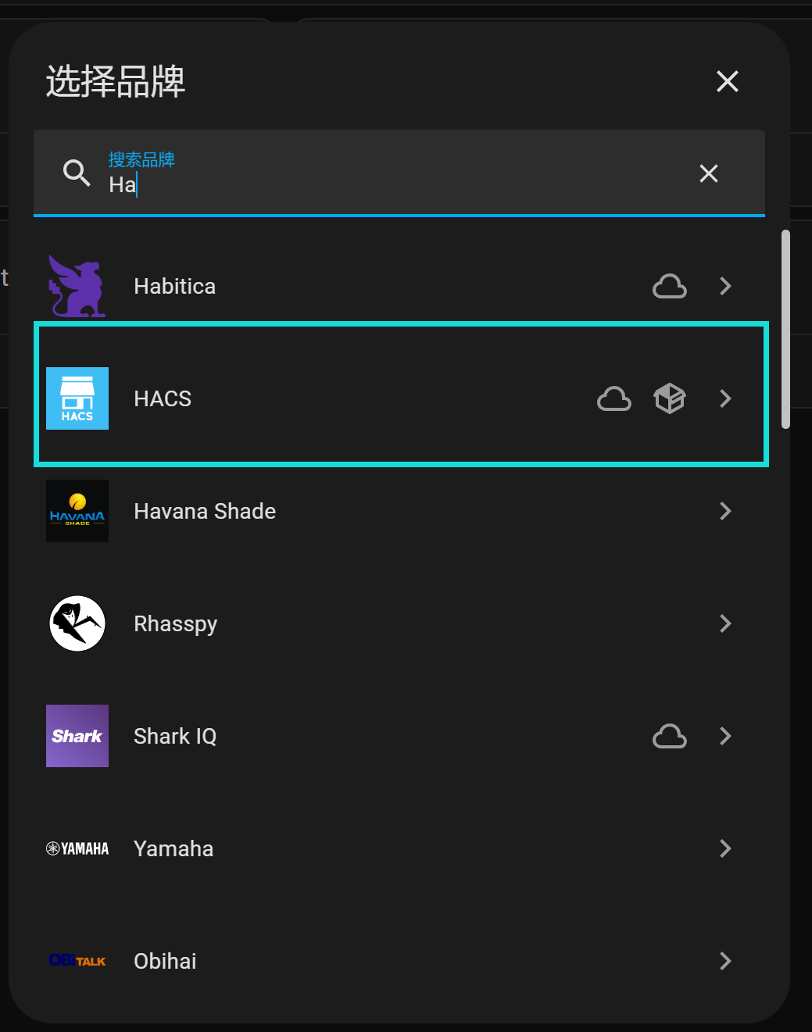
Task: Click the Rhasspy logo icon
Action: pyautogui.click(x=77, y=623)
